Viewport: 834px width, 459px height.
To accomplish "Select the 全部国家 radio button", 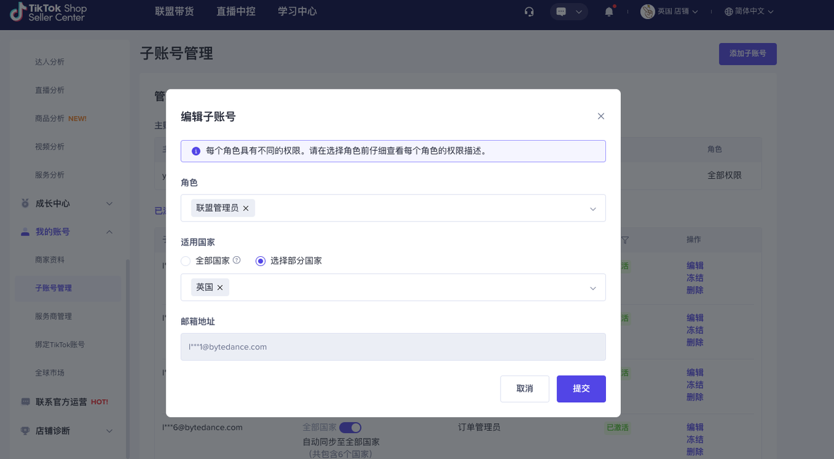I will [x=186, y=261].
